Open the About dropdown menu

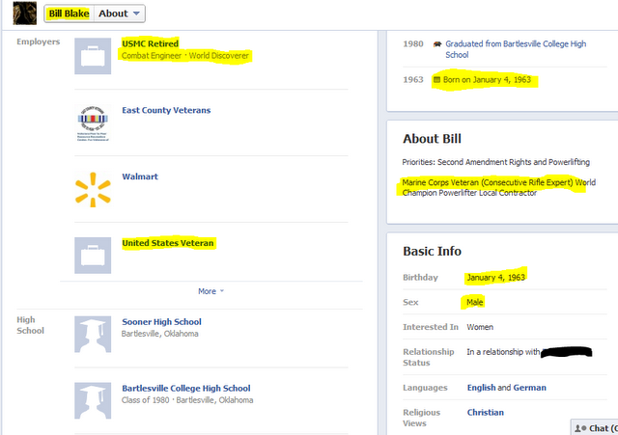(121, 14)
